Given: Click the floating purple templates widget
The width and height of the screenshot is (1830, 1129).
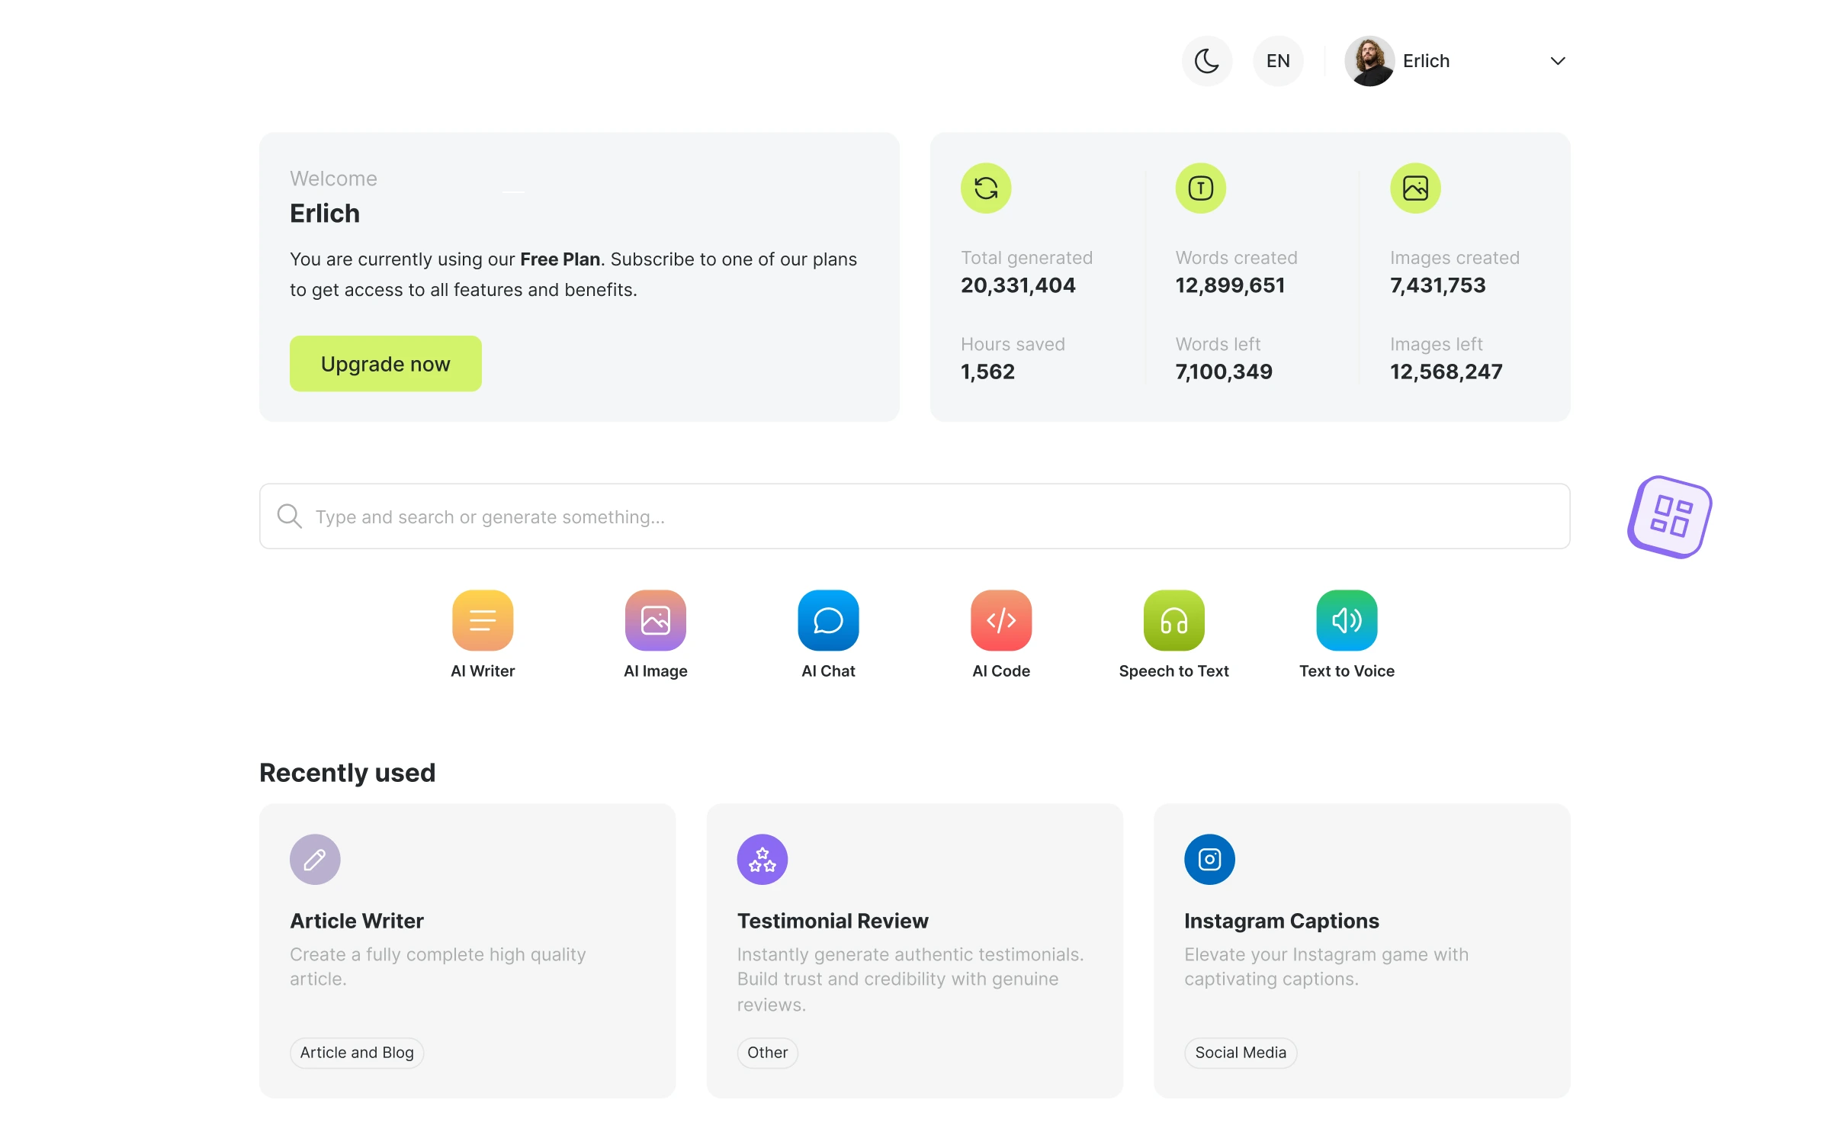Looking at the screenshot, I should click(1668, 517).
